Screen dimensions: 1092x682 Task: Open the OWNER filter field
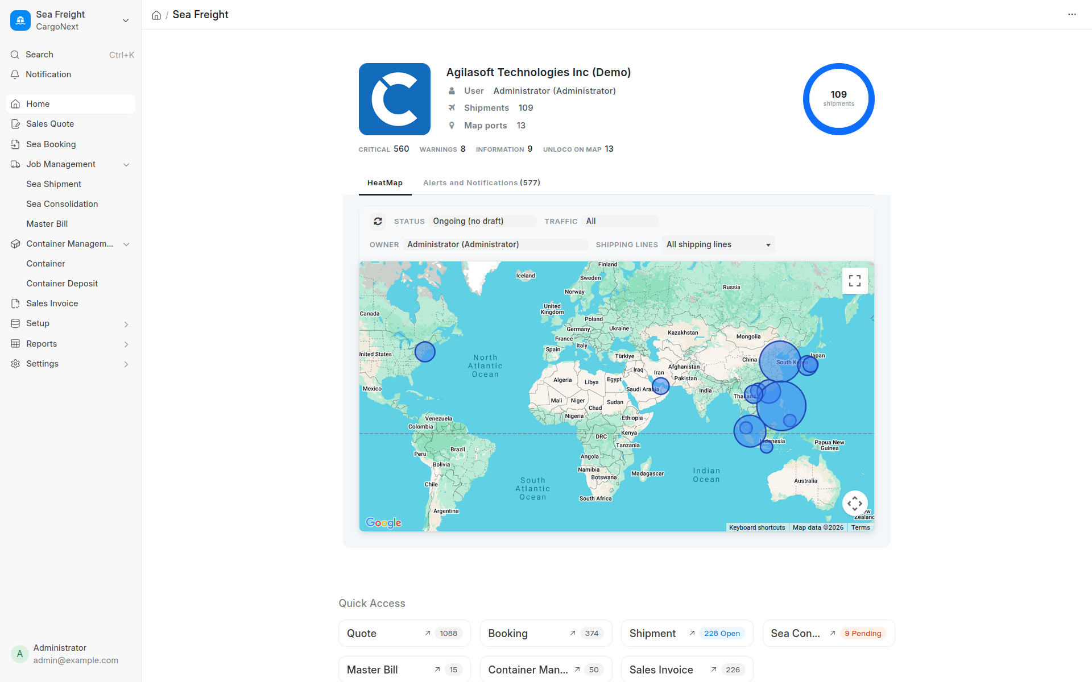(495, 244)
